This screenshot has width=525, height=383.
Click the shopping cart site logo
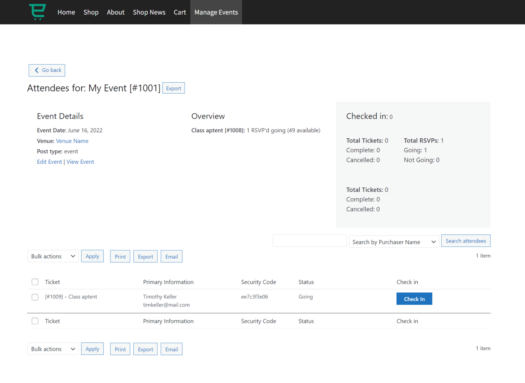click(x=38, y=12)
